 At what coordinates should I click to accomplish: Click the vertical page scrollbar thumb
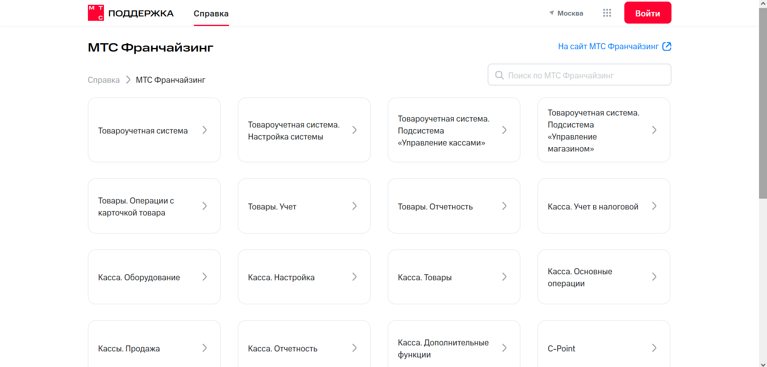(763, 103)
